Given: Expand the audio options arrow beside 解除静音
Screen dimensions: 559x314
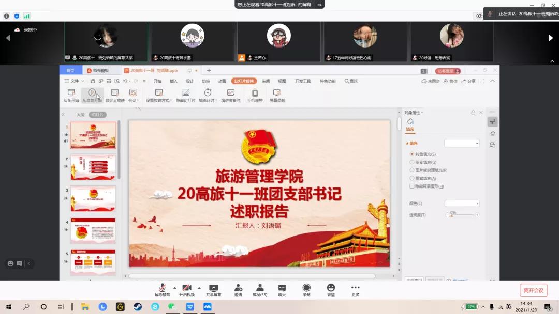Looking at the screenshot, I should tap(174, 288).
